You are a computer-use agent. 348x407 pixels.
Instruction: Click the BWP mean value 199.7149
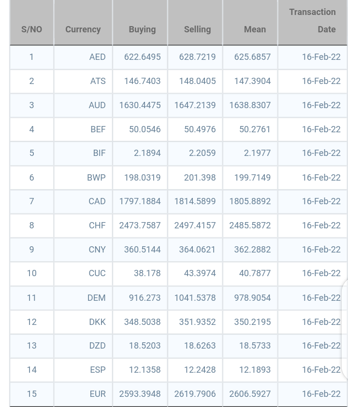tap(252, 178)
